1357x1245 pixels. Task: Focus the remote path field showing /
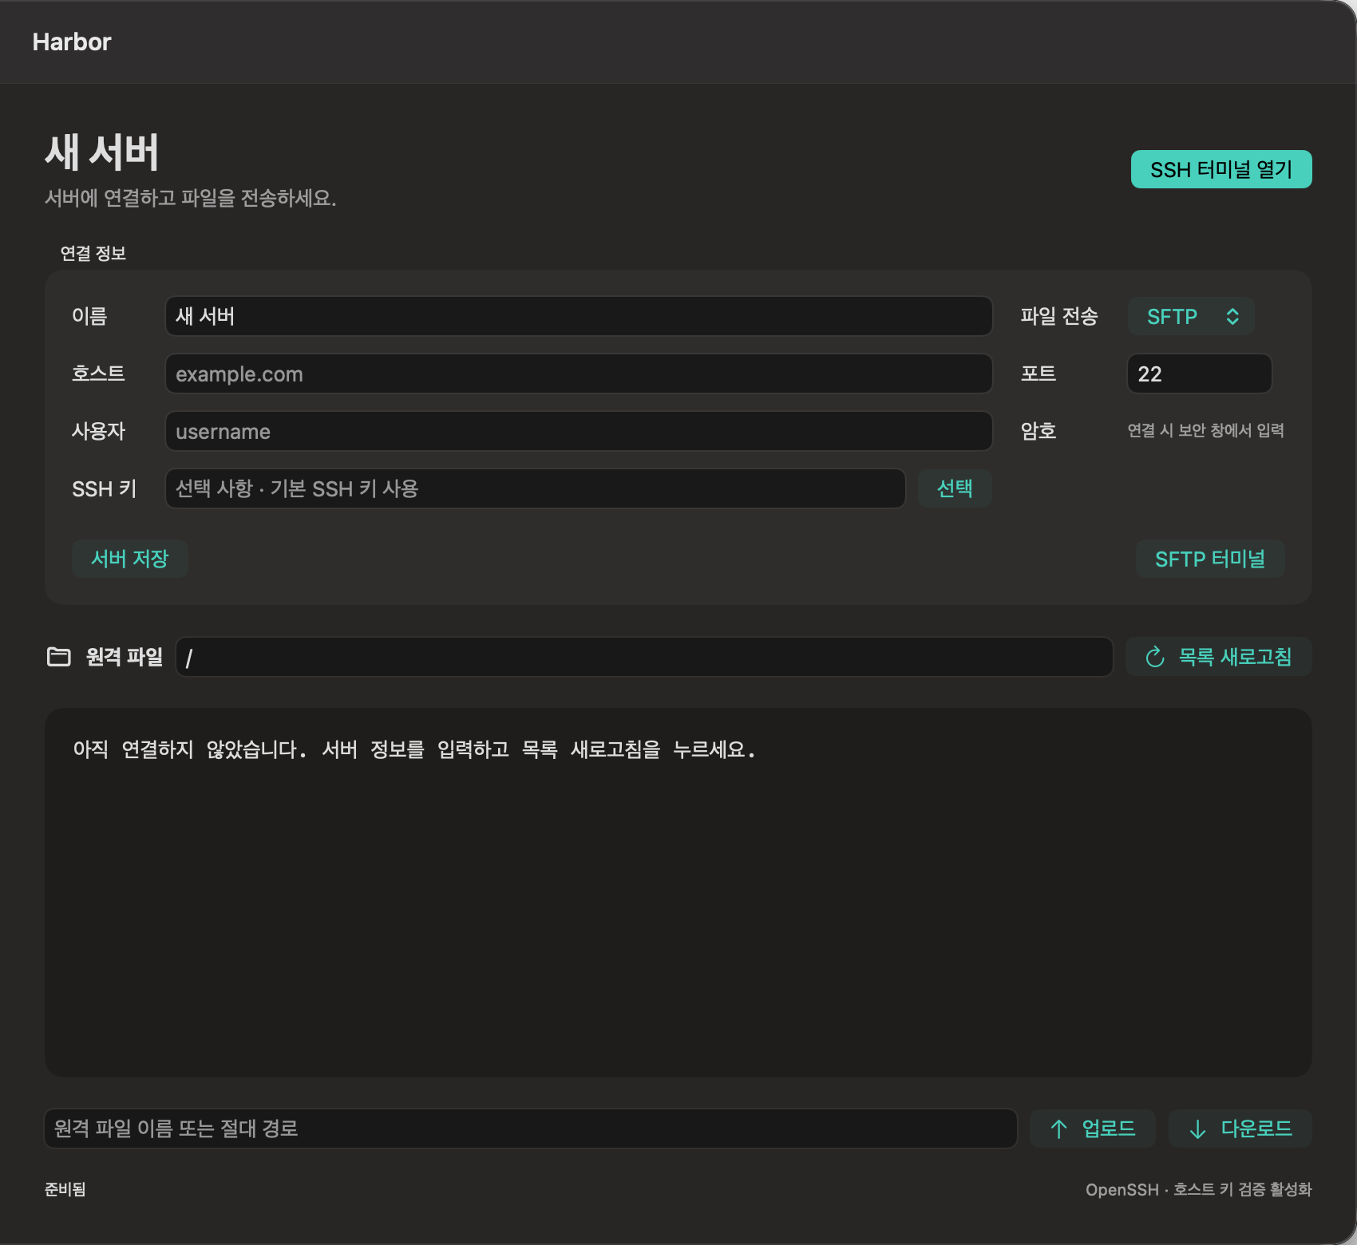tap(644, 657)
